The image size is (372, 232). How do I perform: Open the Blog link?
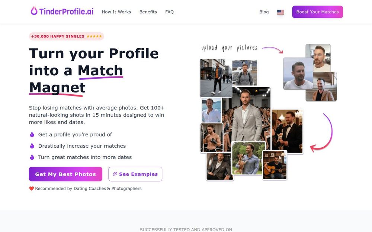pos(264,12)
